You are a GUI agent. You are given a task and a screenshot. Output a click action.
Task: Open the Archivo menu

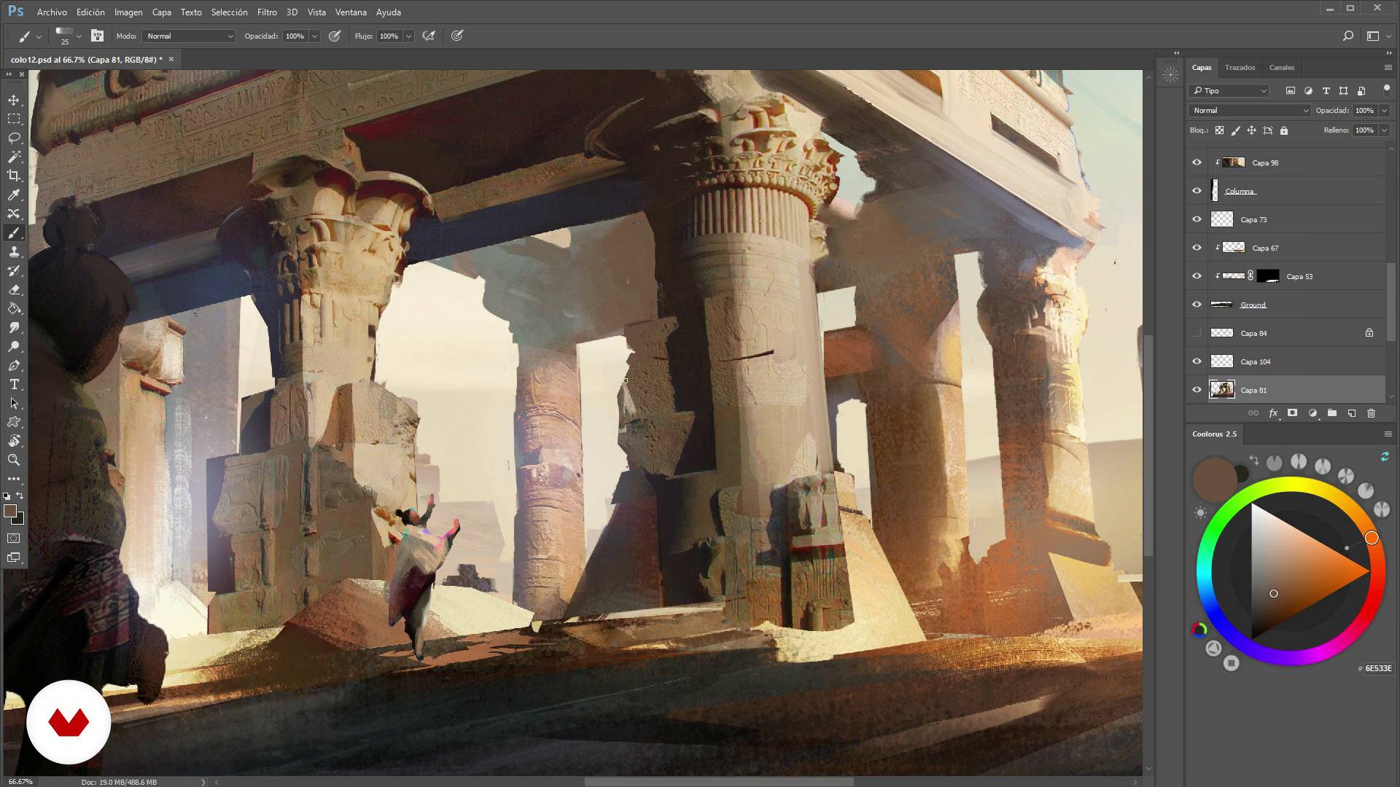[x=52, y=12]
